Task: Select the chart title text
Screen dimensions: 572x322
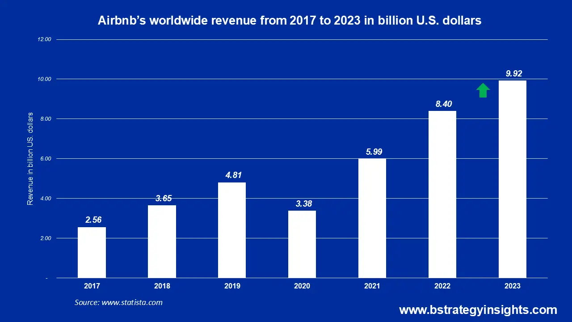Action: (x=290, y=21)
